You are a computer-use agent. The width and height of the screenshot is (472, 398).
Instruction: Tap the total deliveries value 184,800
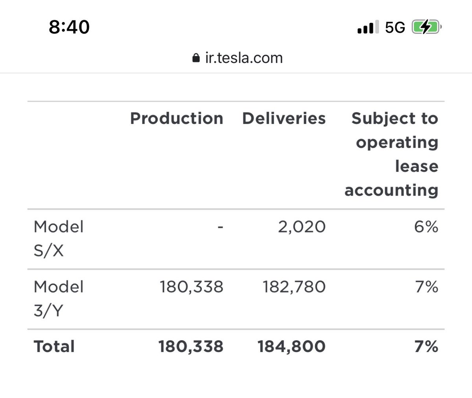291,346
